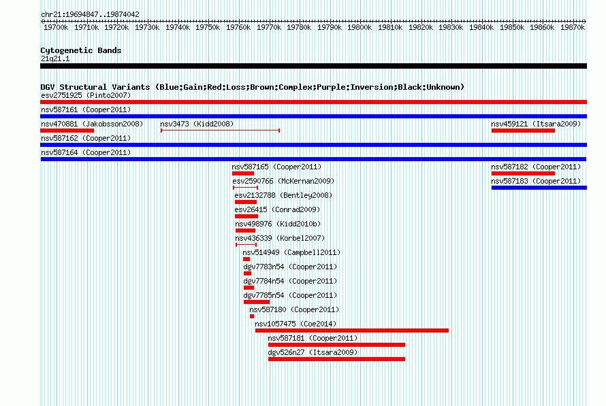Select the thin esv2590766 variant span line
Image resolution: width=606 pixels, height=406 pixels.
(245, 188)
